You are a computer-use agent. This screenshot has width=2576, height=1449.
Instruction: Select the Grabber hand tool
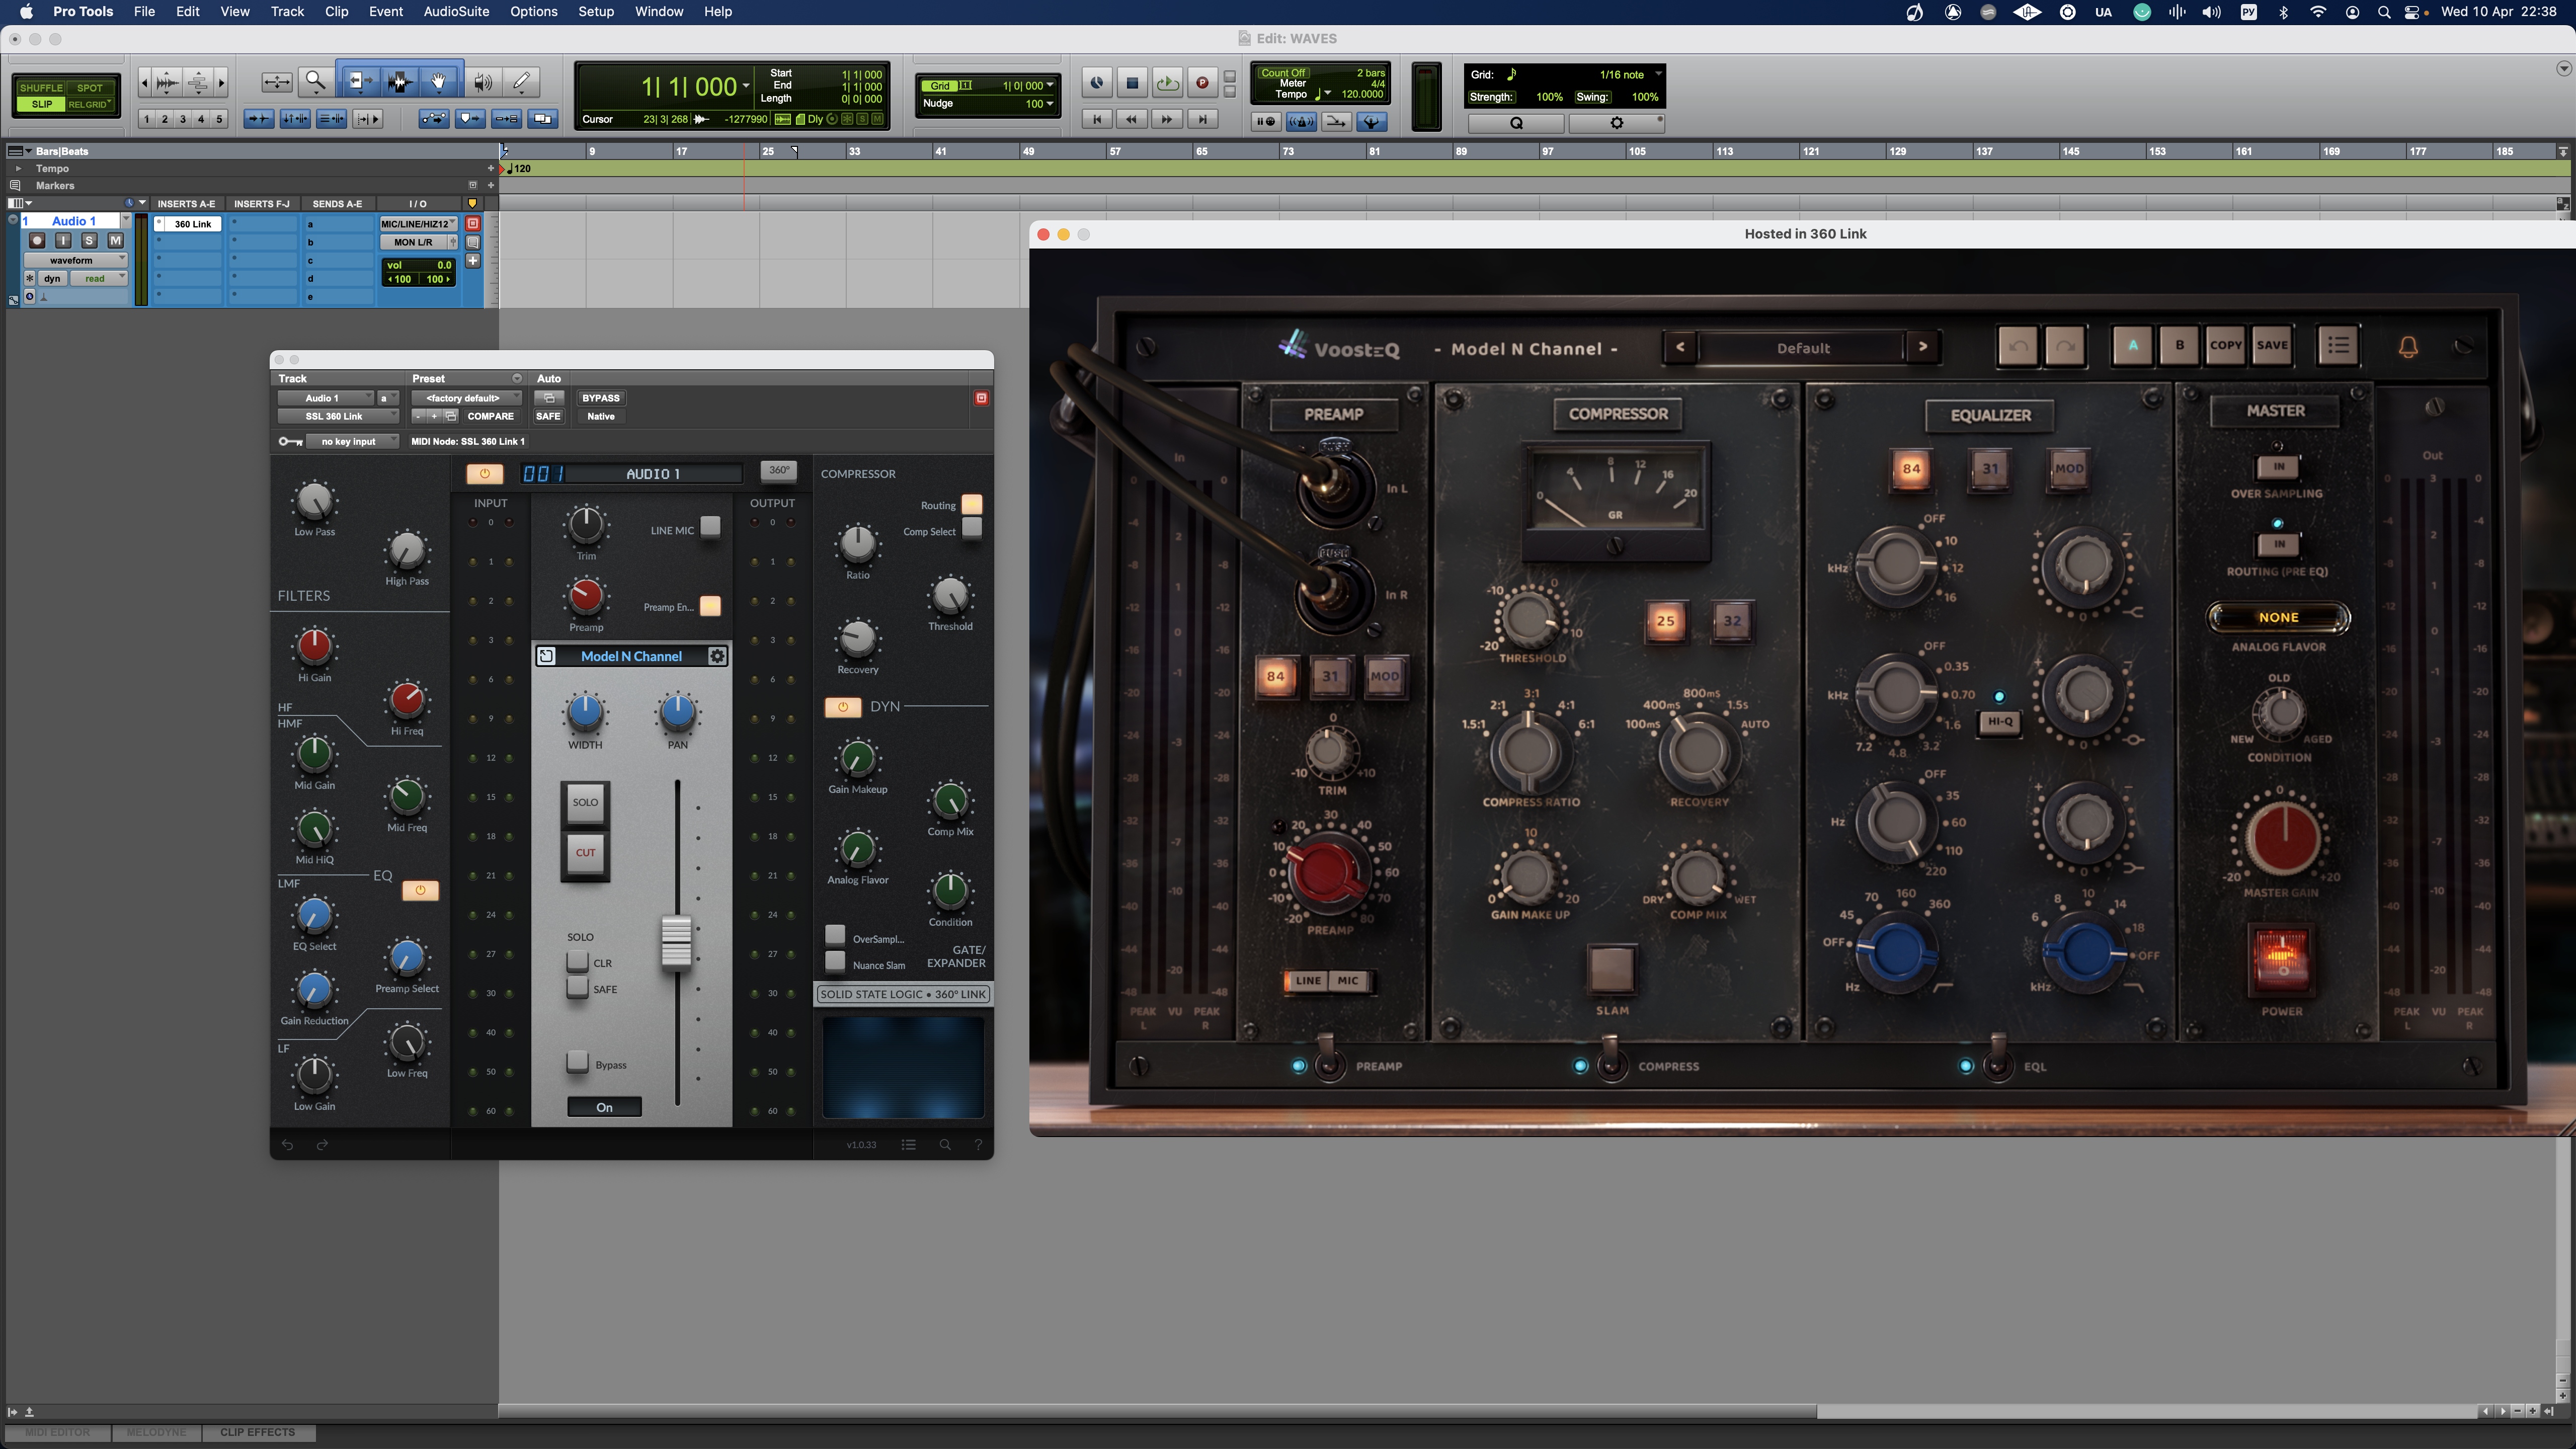click(x=438, y=82)
